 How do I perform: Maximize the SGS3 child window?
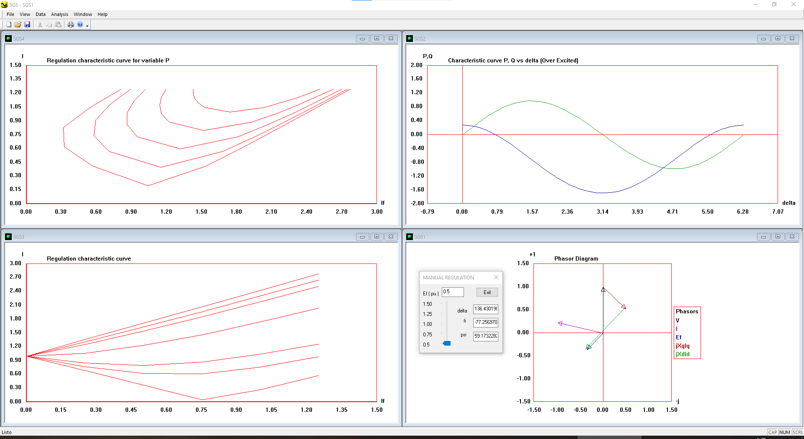(376, 237)
